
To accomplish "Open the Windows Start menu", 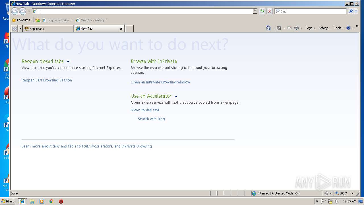I will [8, 201].
